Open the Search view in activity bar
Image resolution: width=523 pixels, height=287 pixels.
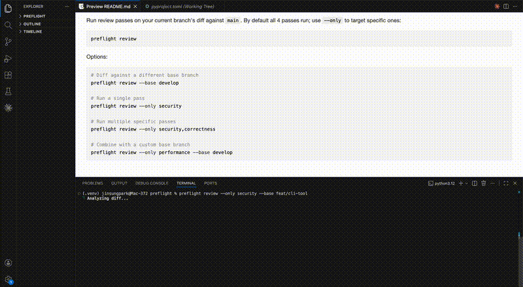pos(8,25)
